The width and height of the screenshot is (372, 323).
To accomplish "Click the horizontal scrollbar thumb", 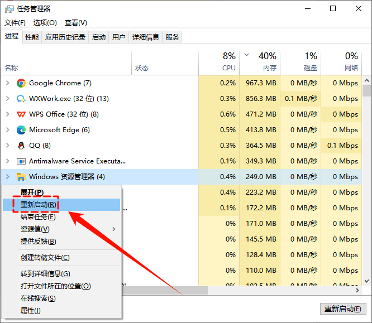I will pos(165,290).
